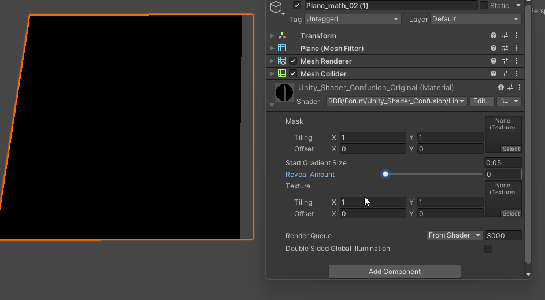Click the Add Component button

point(395,272)
